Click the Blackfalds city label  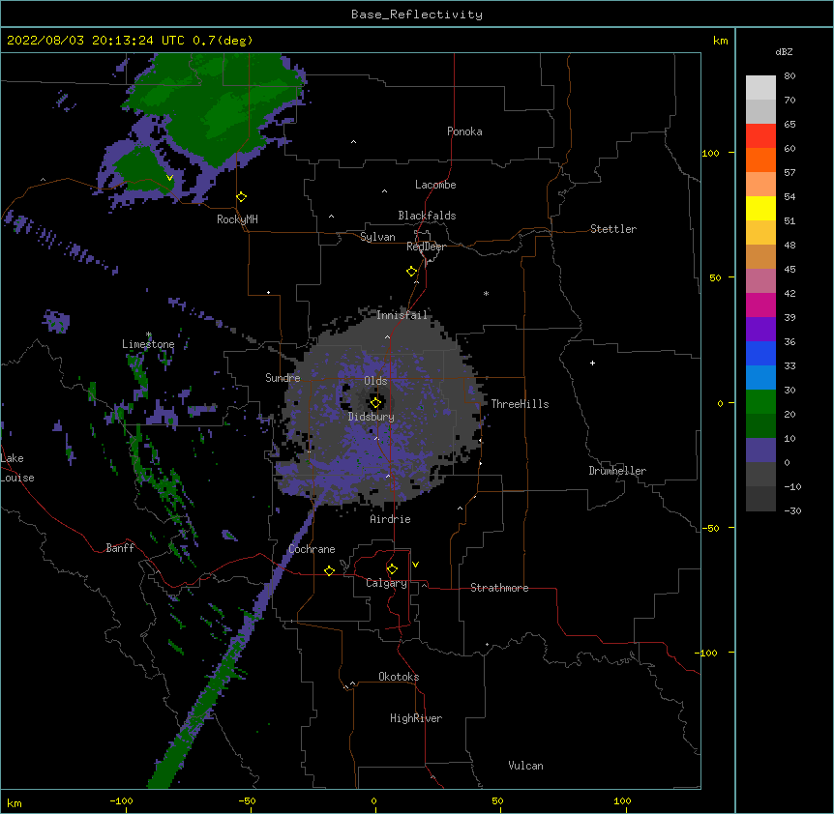click(x=427, y=216)
